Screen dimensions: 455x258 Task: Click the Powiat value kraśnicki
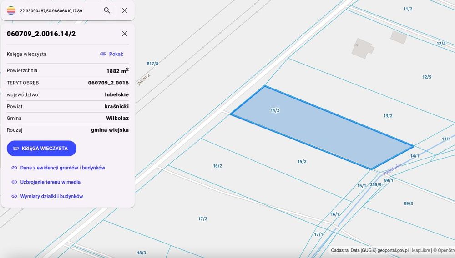coord(116,106)
